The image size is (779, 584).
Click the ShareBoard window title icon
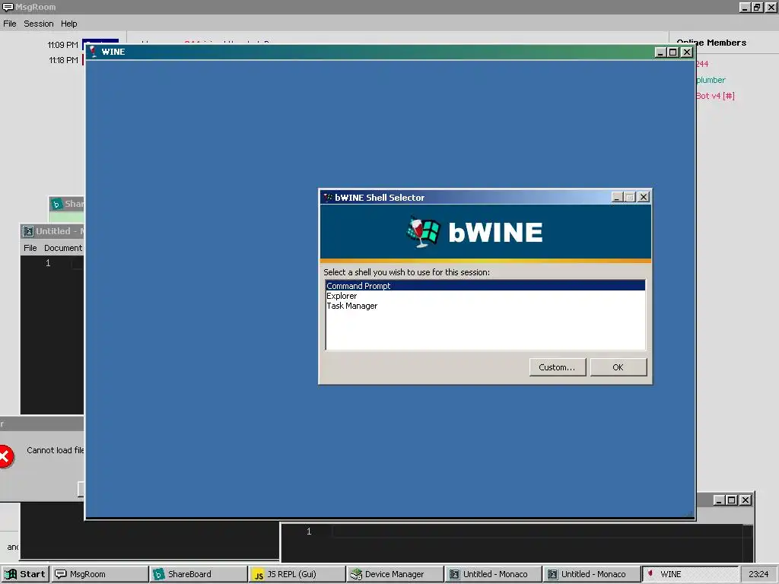point(56,204)
